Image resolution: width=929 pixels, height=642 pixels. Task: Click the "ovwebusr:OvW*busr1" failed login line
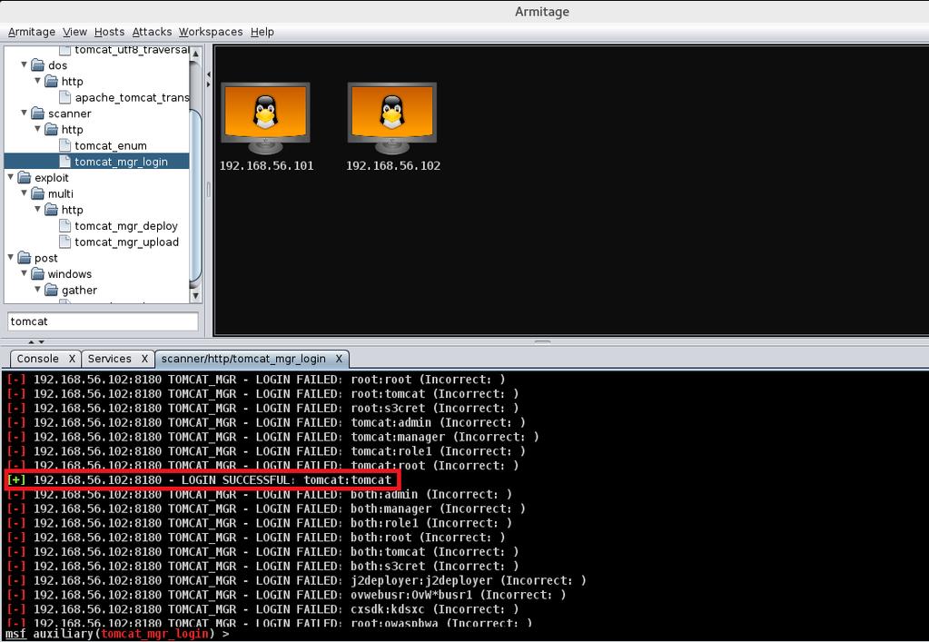[x=286, y=595]
